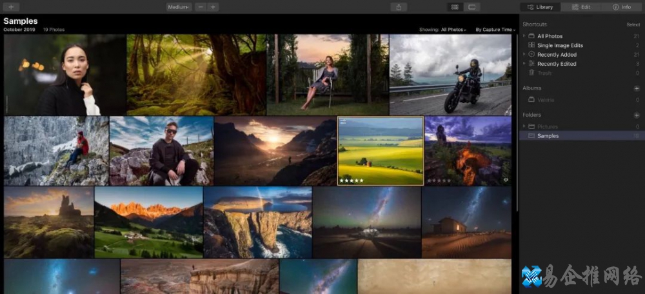The width and height of the screenshot is (645, 294).
Task: Click the add photos plus button in the top-left toolbar
Action: point(11,7)
